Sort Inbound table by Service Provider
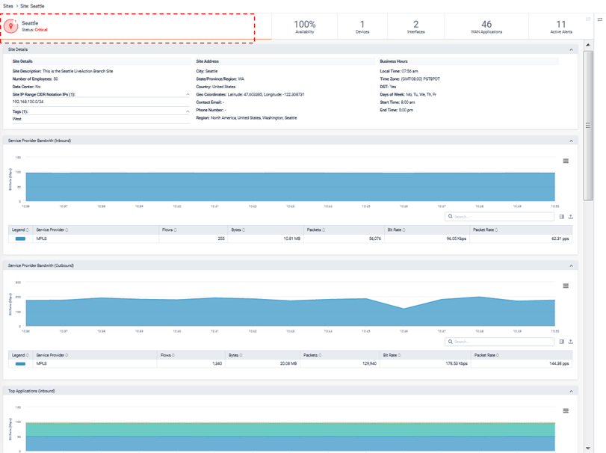This screenshot has height=453, width=606. tap(52, 229)
